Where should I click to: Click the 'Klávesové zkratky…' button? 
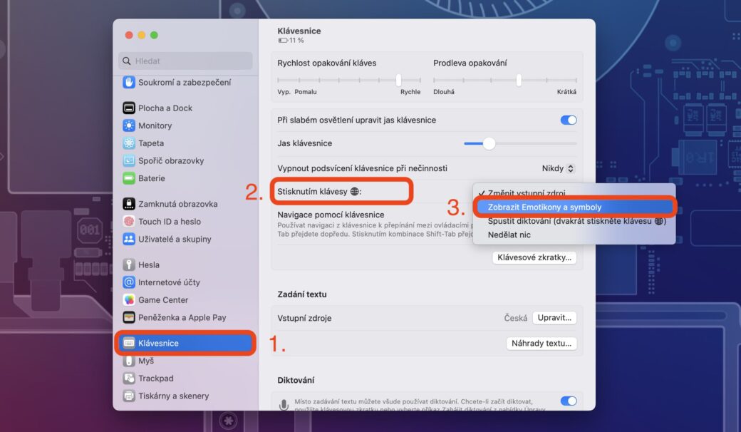coord(534,258)
